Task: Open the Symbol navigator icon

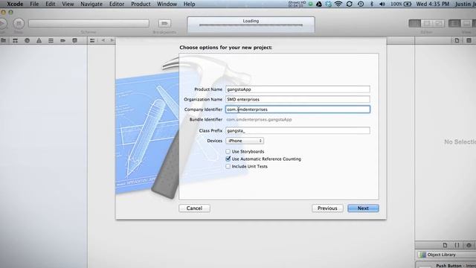Action: pyautogui.click(x=15, y=40)
